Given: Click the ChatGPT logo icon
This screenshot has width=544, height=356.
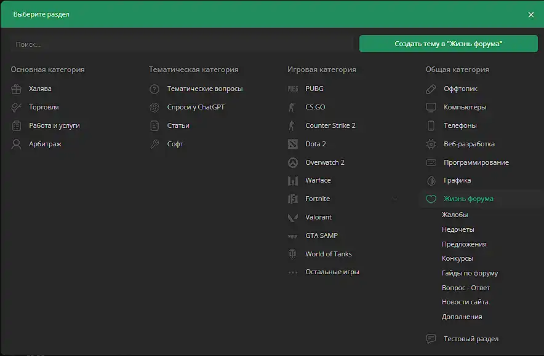Looking at the screenshot, I should [x=154, y=108].
